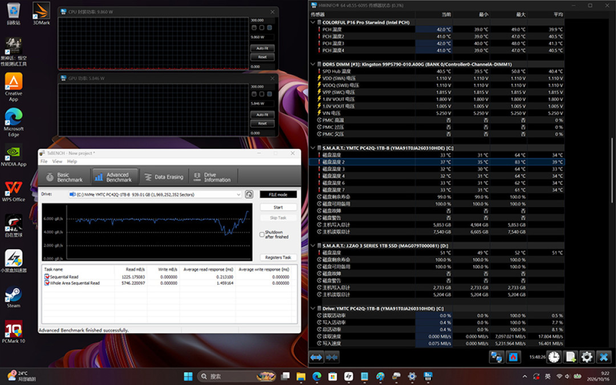Open File Explorer from the taskbar
The image size is (616, 385).
click(301, 376)
